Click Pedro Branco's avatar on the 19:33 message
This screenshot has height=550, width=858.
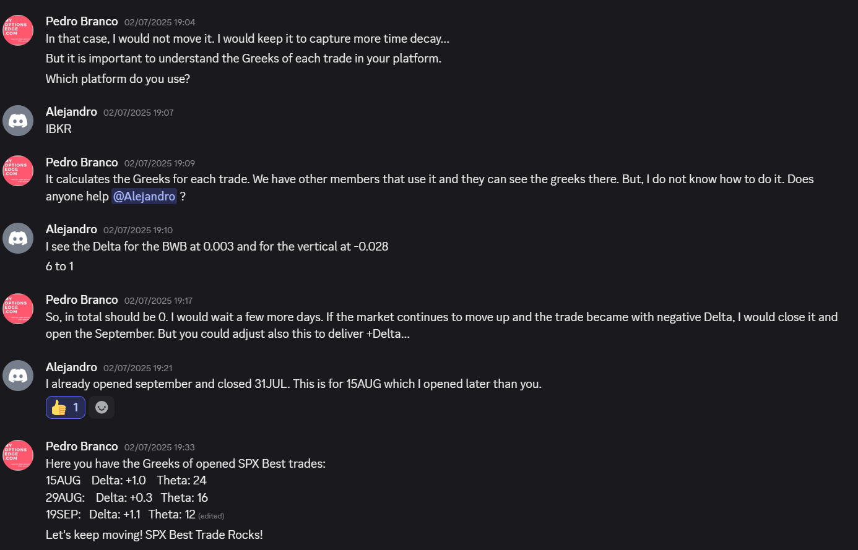coord(18,455)
